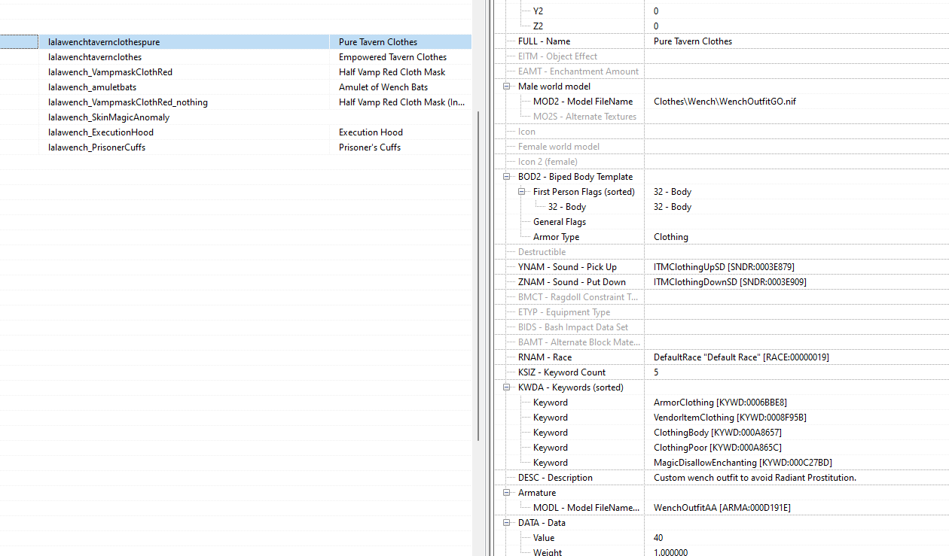949x556 pixels.
Task: Click VendorItemClothing keyword value
Action: [x=730, y=418]
